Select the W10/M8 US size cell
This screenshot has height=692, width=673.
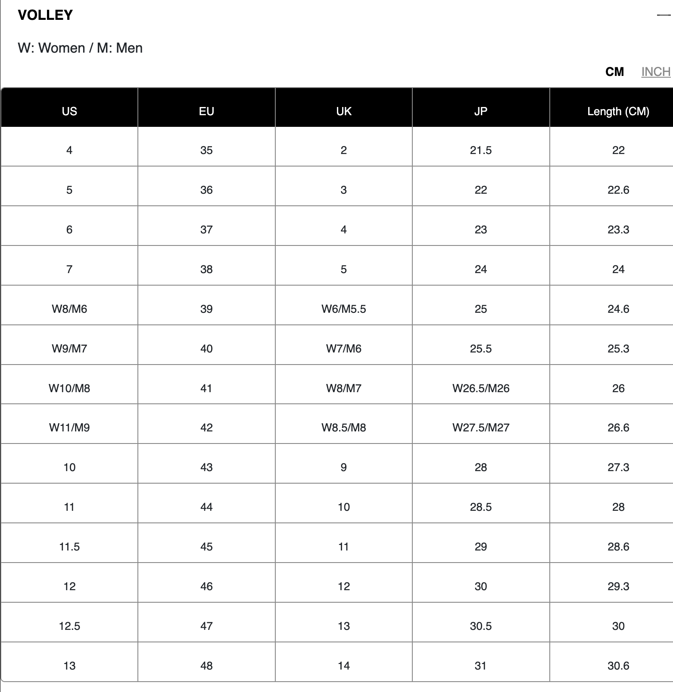69,388
